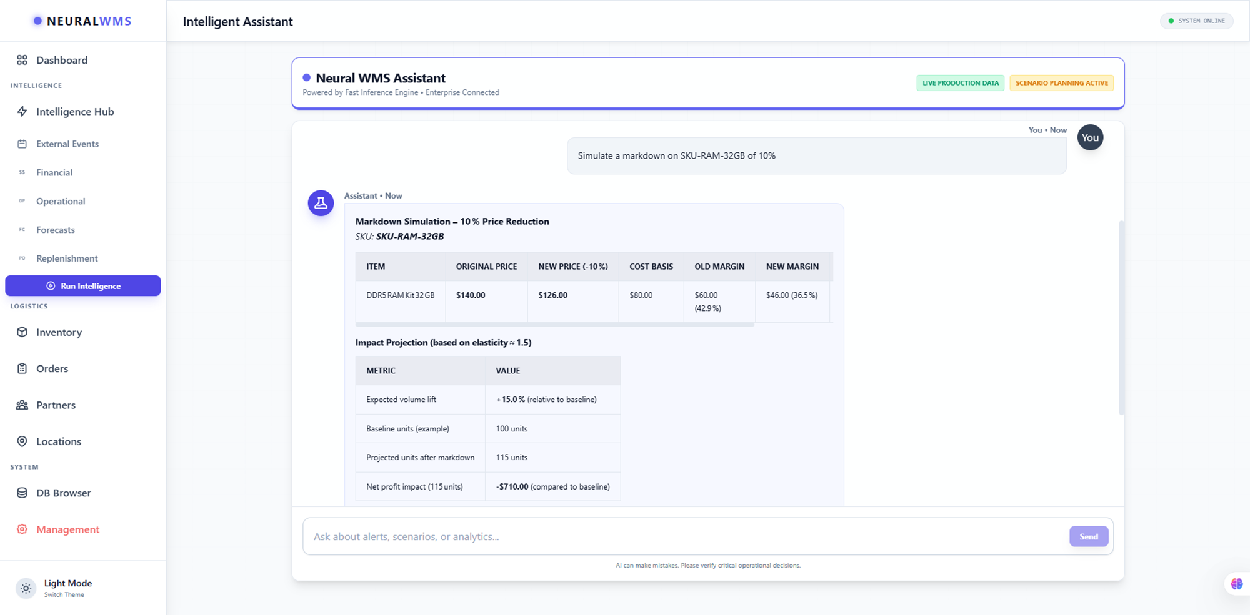Click the chat panel vertical scrollbar

click(x=1121, y=317)
